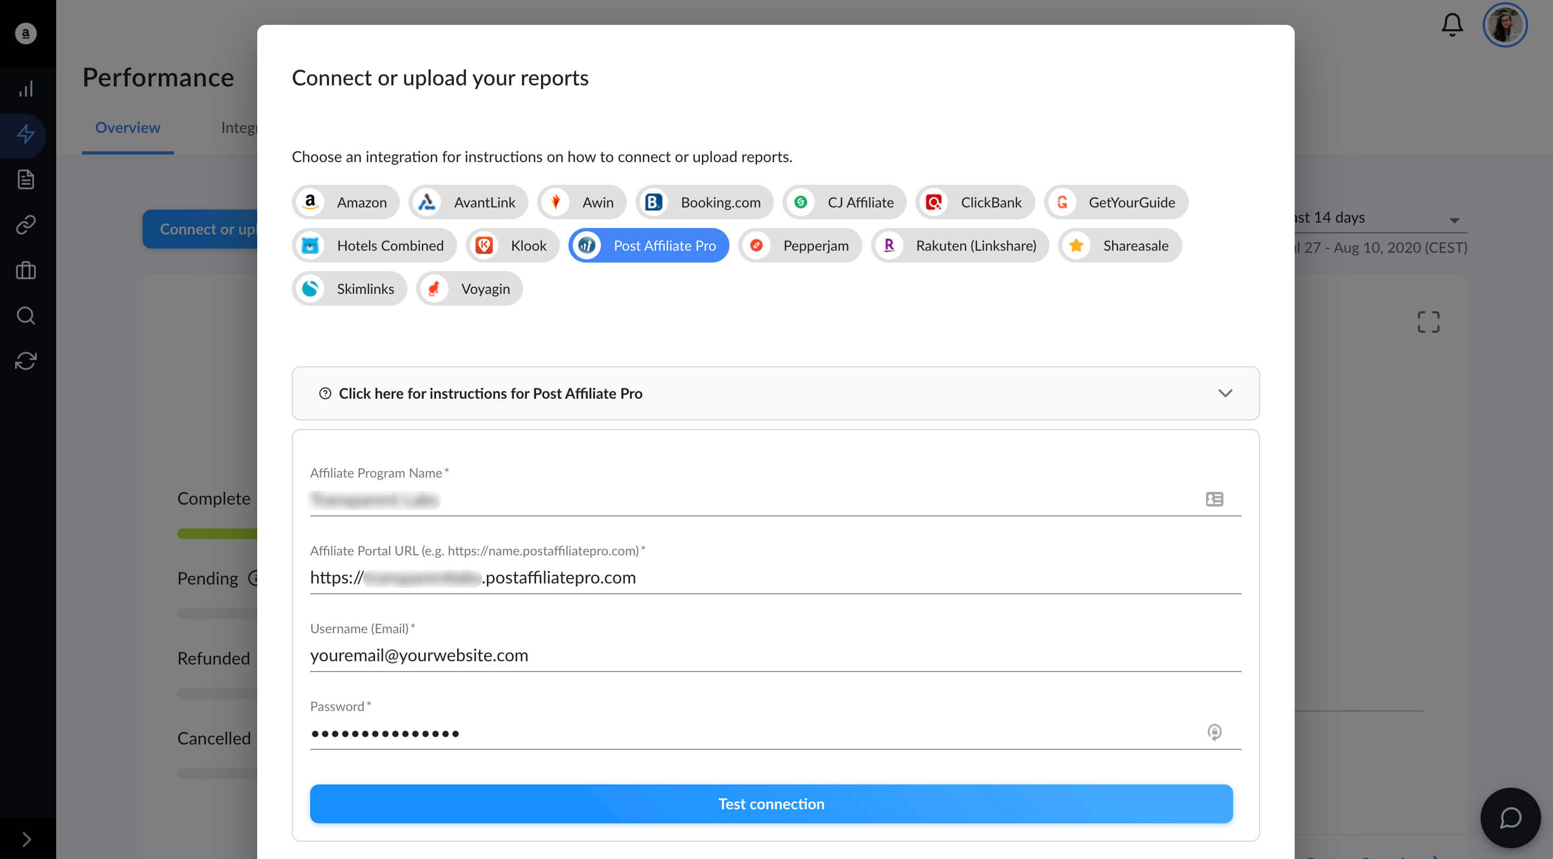Focus the Affiliate Program Name field
The height and width of the screenshot is (859, 1553).
tap(775, 499)
